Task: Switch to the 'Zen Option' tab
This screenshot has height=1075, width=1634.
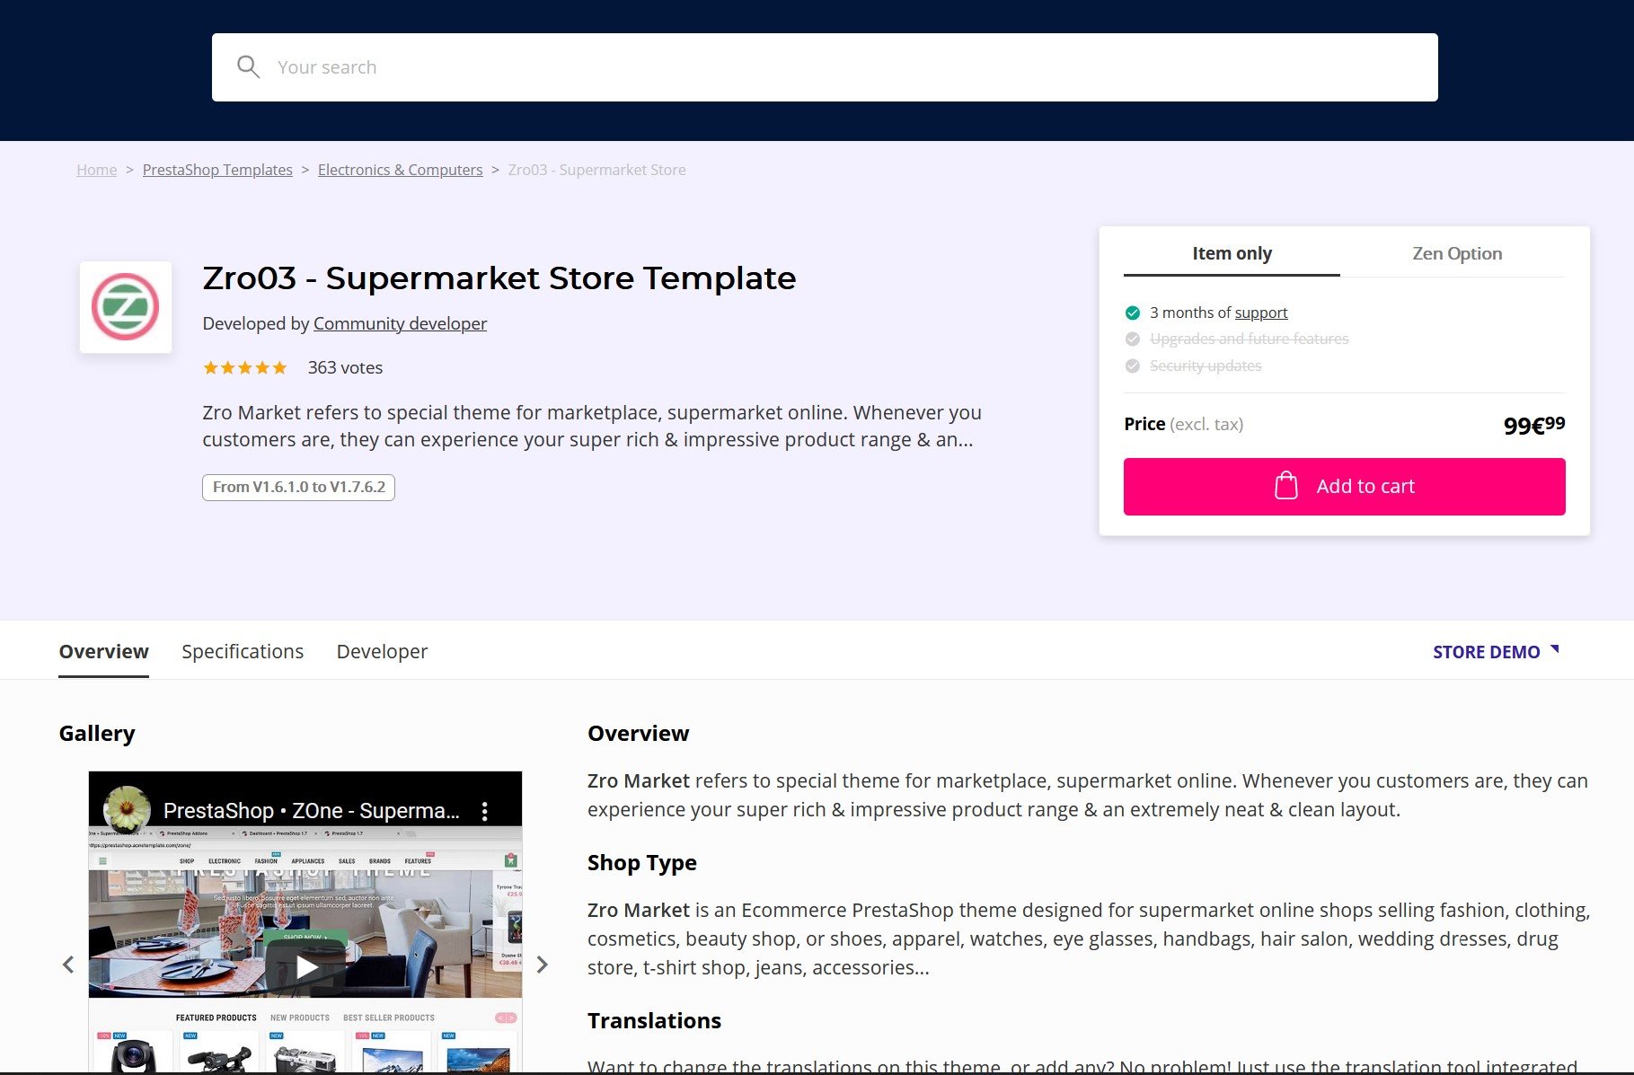Action: [x=1457, y=253]
